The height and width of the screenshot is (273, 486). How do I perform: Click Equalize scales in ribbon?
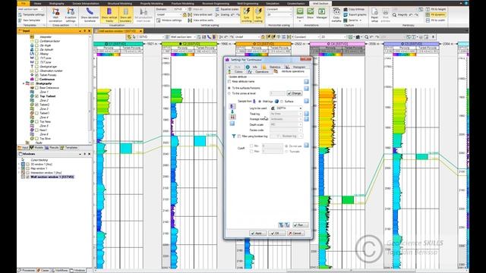click(227, 9)
